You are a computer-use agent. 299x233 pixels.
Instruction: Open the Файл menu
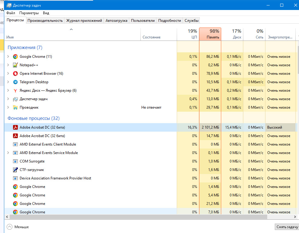click(11, 13)
